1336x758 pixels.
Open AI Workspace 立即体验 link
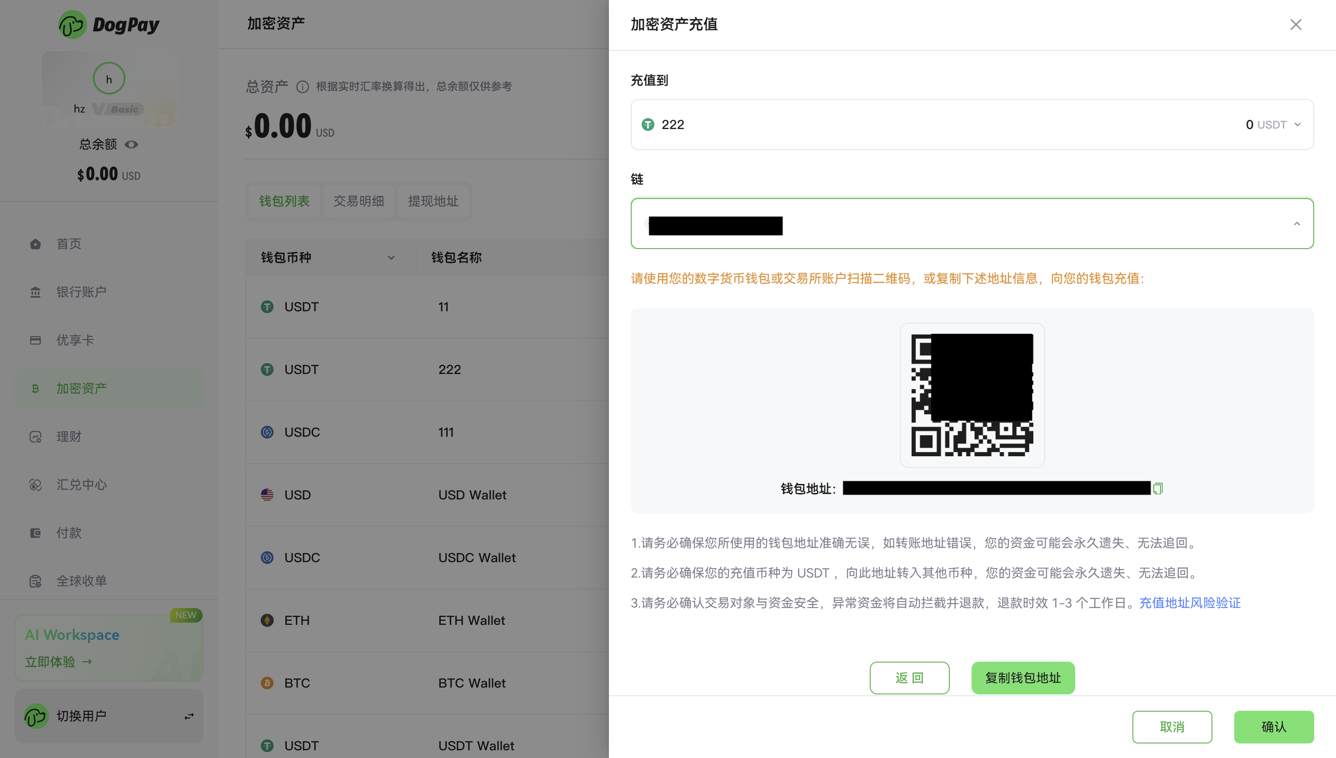pyautogui.click(x=58, y=662)
